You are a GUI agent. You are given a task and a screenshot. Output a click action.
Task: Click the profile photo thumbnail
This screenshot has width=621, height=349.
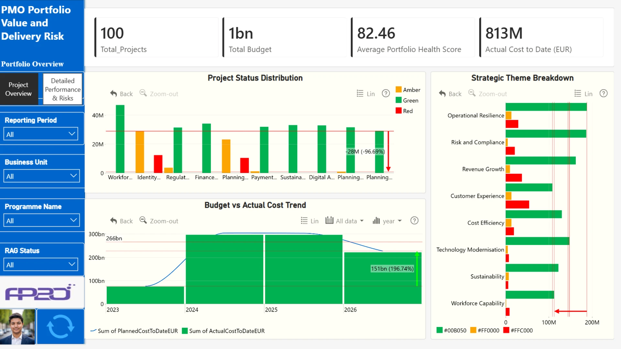point(18,327)
